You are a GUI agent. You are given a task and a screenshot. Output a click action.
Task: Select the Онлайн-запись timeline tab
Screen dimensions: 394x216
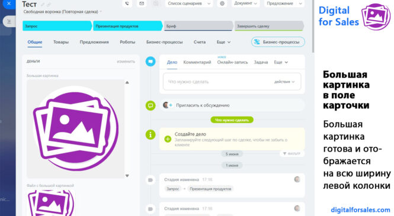point(232,62)
